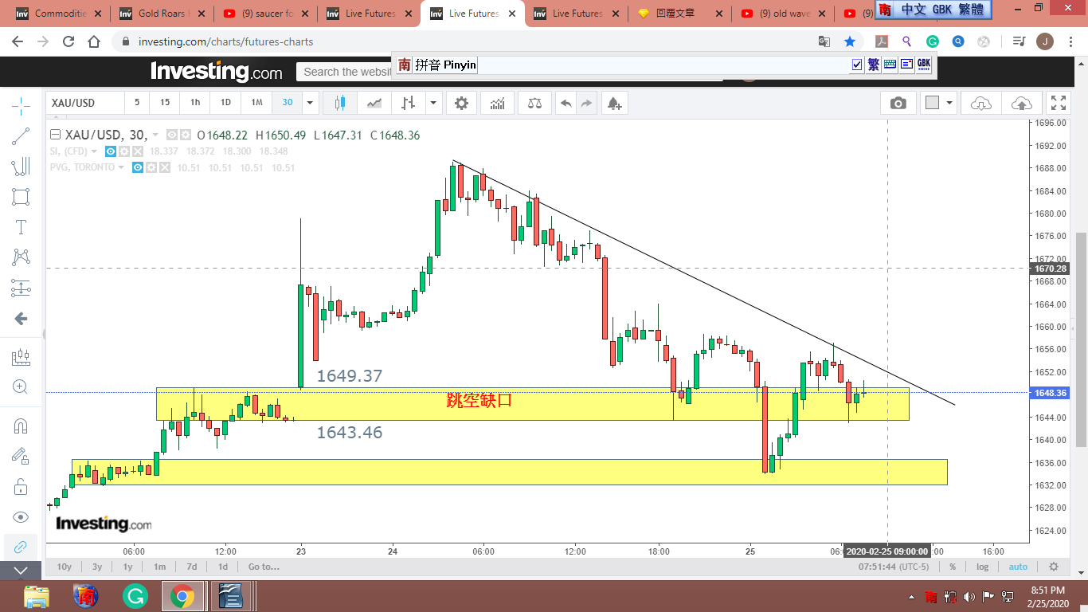Bookmark this page with the star icon
1088x612 pixels.
(850, 41)
